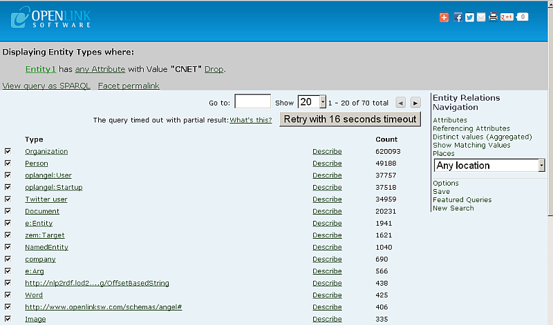Start a New Search

click(453, 208)
